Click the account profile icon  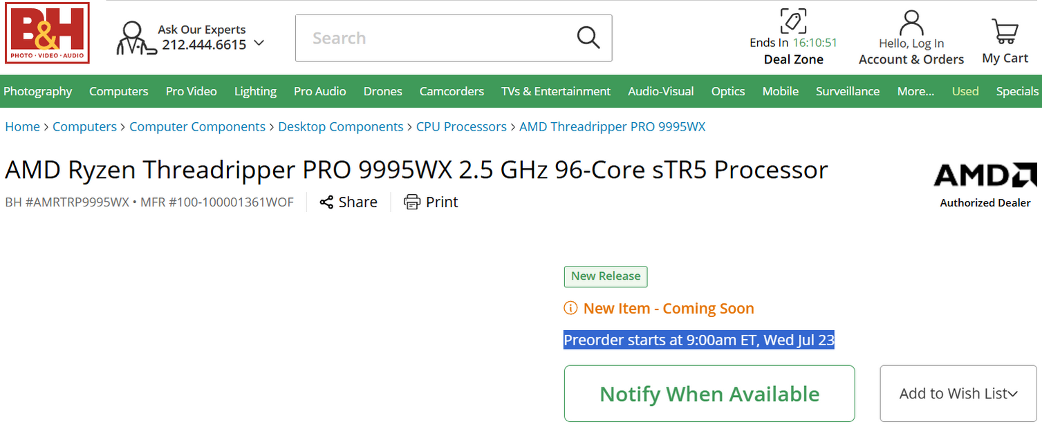tap(911, 23)
